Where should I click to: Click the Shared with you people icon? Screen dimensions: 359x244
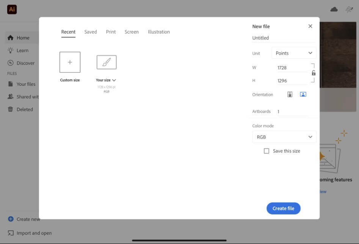[11, 97]
